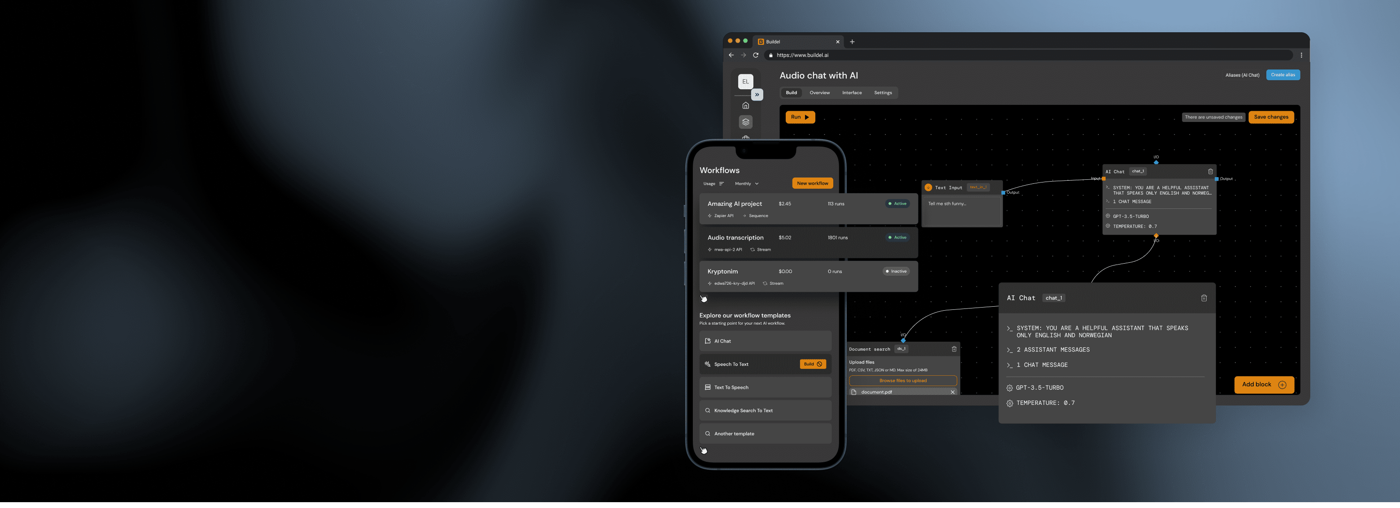1400x508 pixels.
Task: Click trash icon on enlarged AI Chat card
Action: click(1204, 298)
